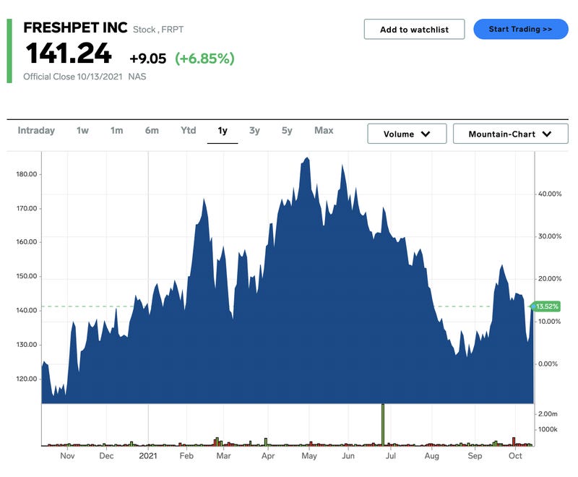
Task: Select the 5y time range
Action: [x=287, y=131]
